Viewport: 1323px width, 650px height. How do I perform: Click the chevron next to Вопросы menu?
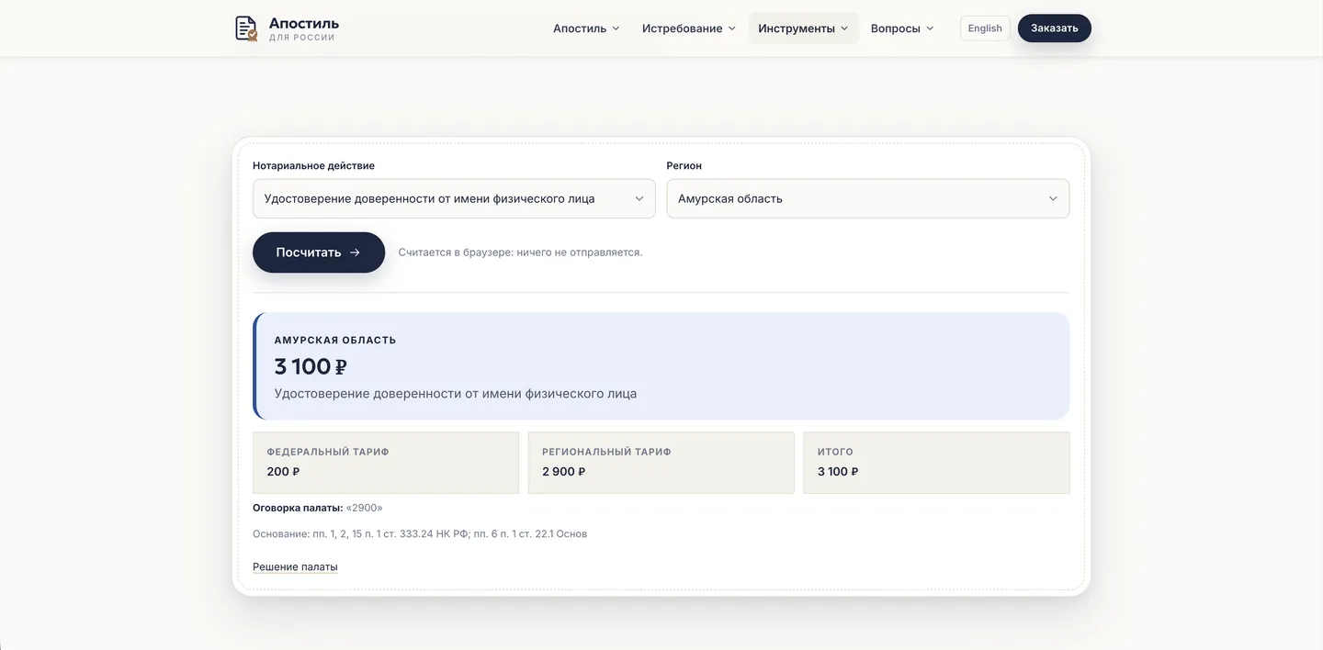coord(930,28)
